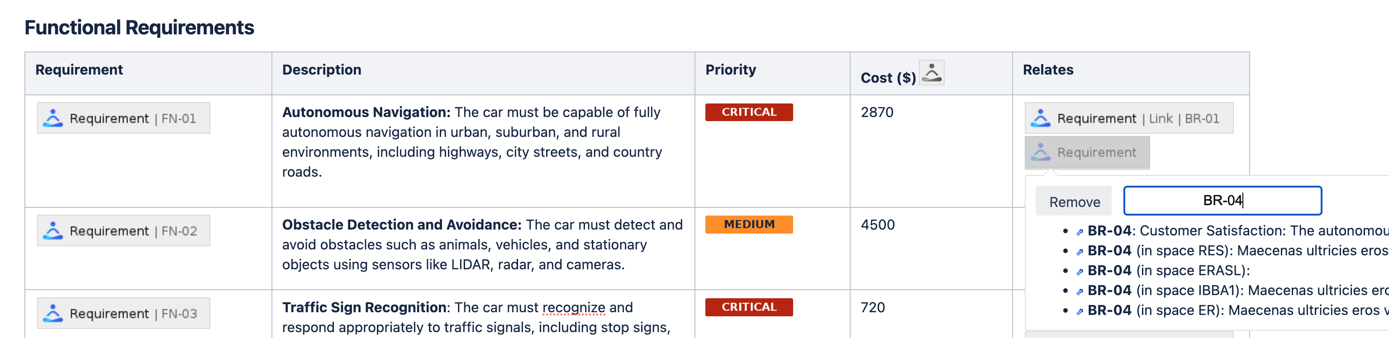Open link arrow for BR-04 Customer Satisfaction
Screen dimensions: 1389x338
tap(1080, 232)
